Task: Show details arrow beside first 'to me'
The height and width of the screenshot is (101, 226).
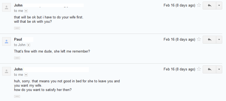Action: pos(26,11)
